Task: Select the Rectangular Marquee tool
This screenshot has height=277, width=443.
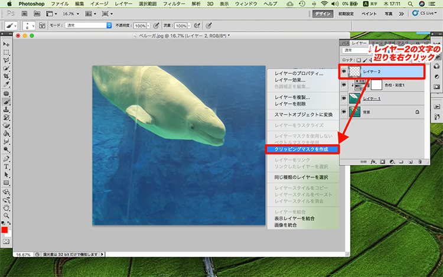Action: (6, 52)
